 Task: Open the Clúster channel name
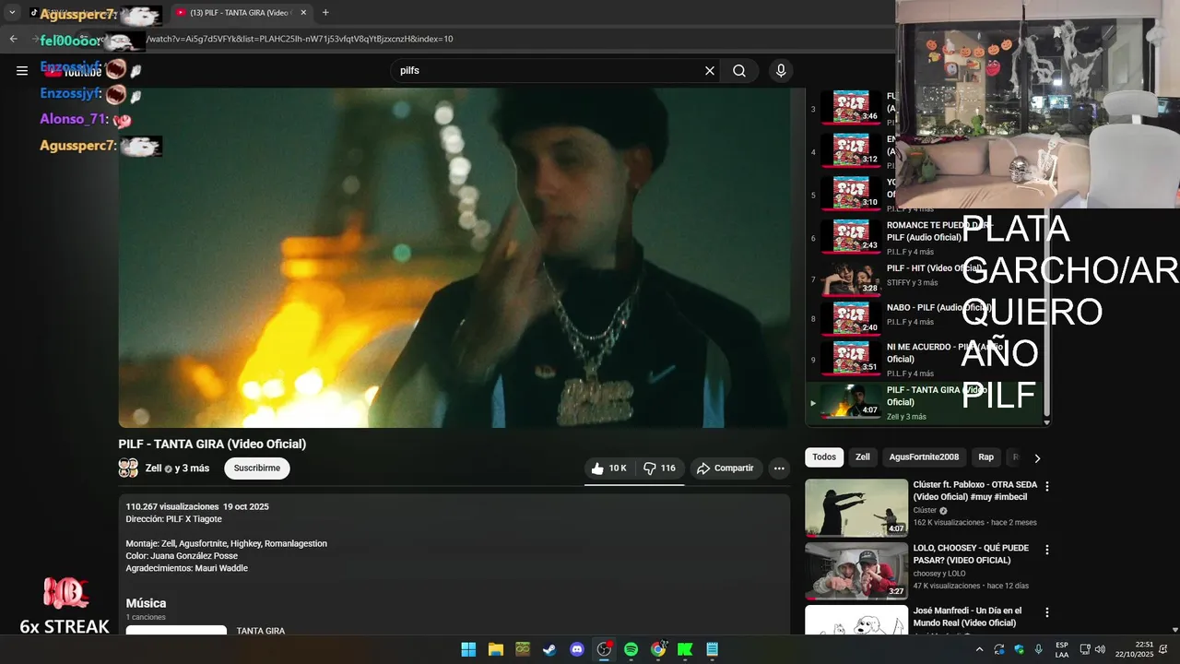coord(925,510)
